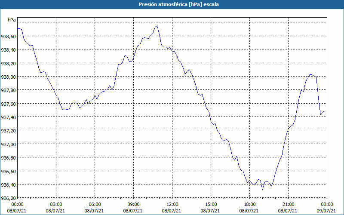Click the 15:00 time axis label
344x215 pixels.
pos(211,205)
